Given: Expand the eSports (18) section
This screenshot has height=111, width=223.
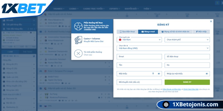Looking at the screenshot, I should point(34,73).
